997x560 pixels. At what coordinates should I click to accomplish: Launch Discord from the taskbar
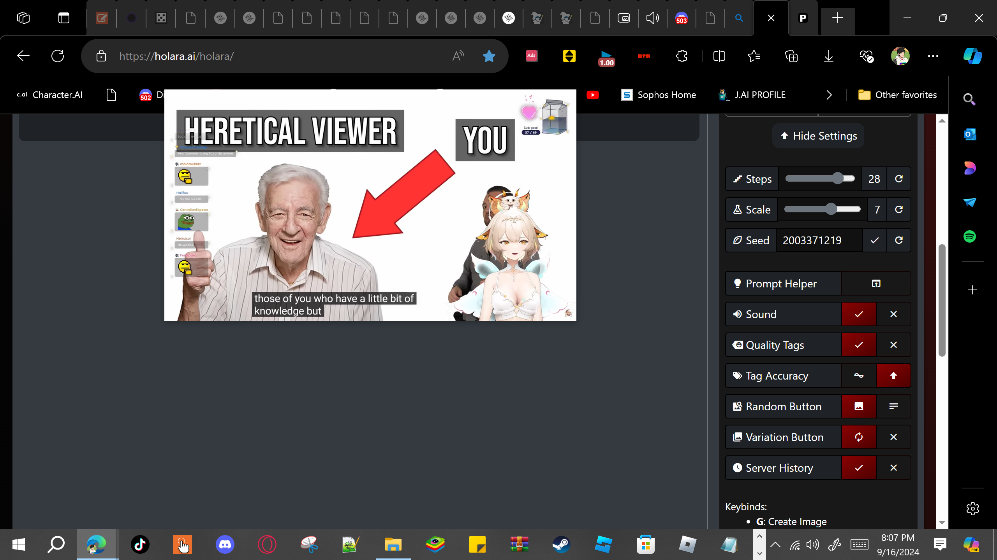tap(225, 544)
